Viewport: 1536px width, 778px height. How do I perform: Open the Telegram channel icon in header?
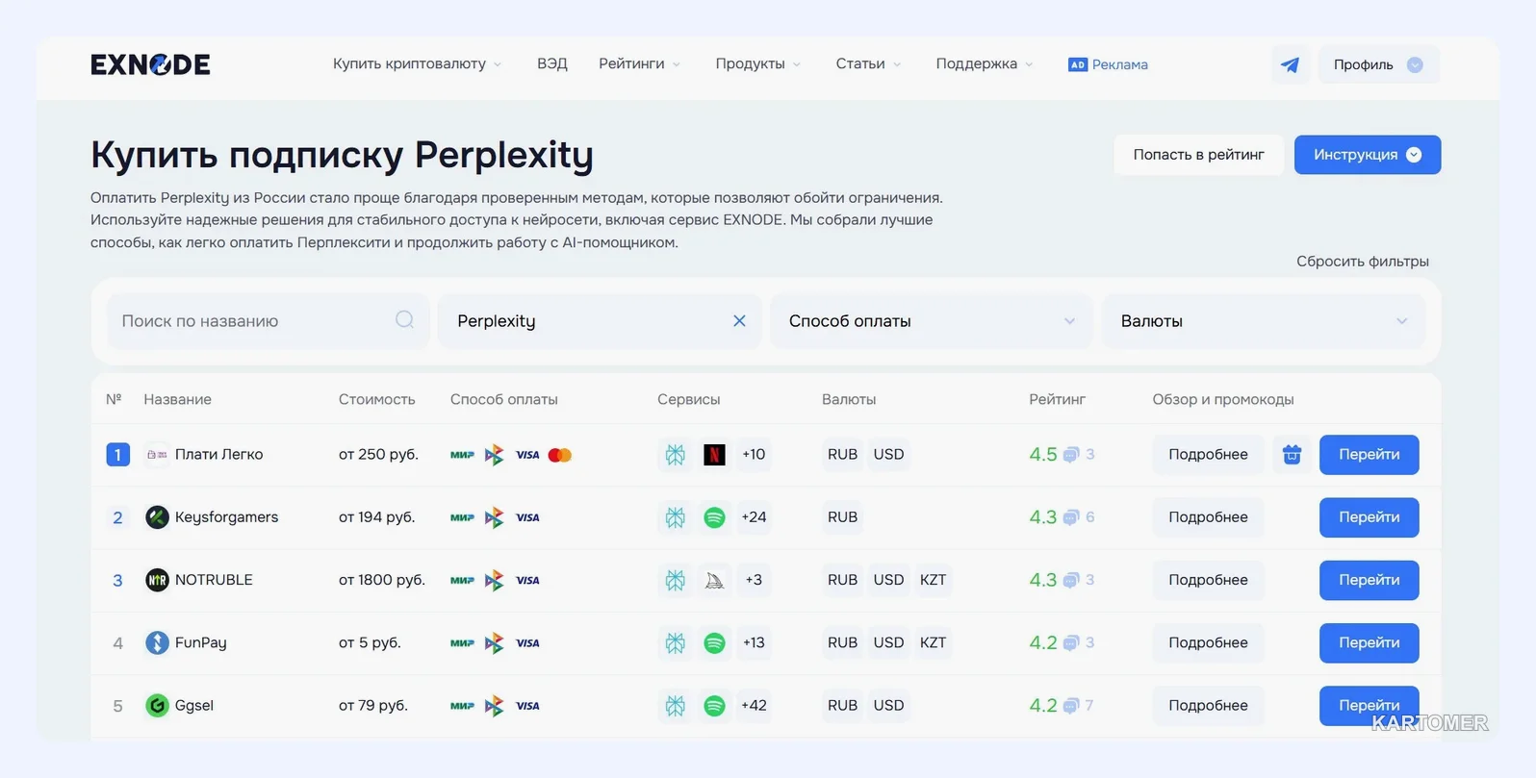[x=1290, y=64]
